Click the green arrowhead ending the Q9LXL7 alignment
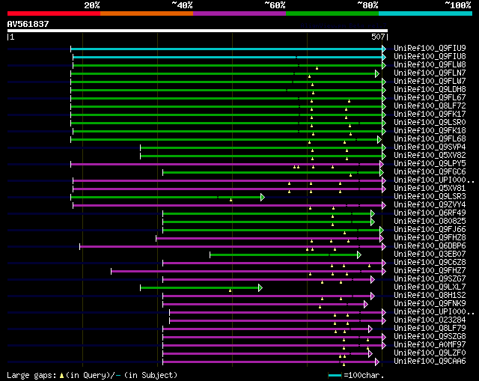Viewport: 479px width, 381px height. [x=260, y=288]
